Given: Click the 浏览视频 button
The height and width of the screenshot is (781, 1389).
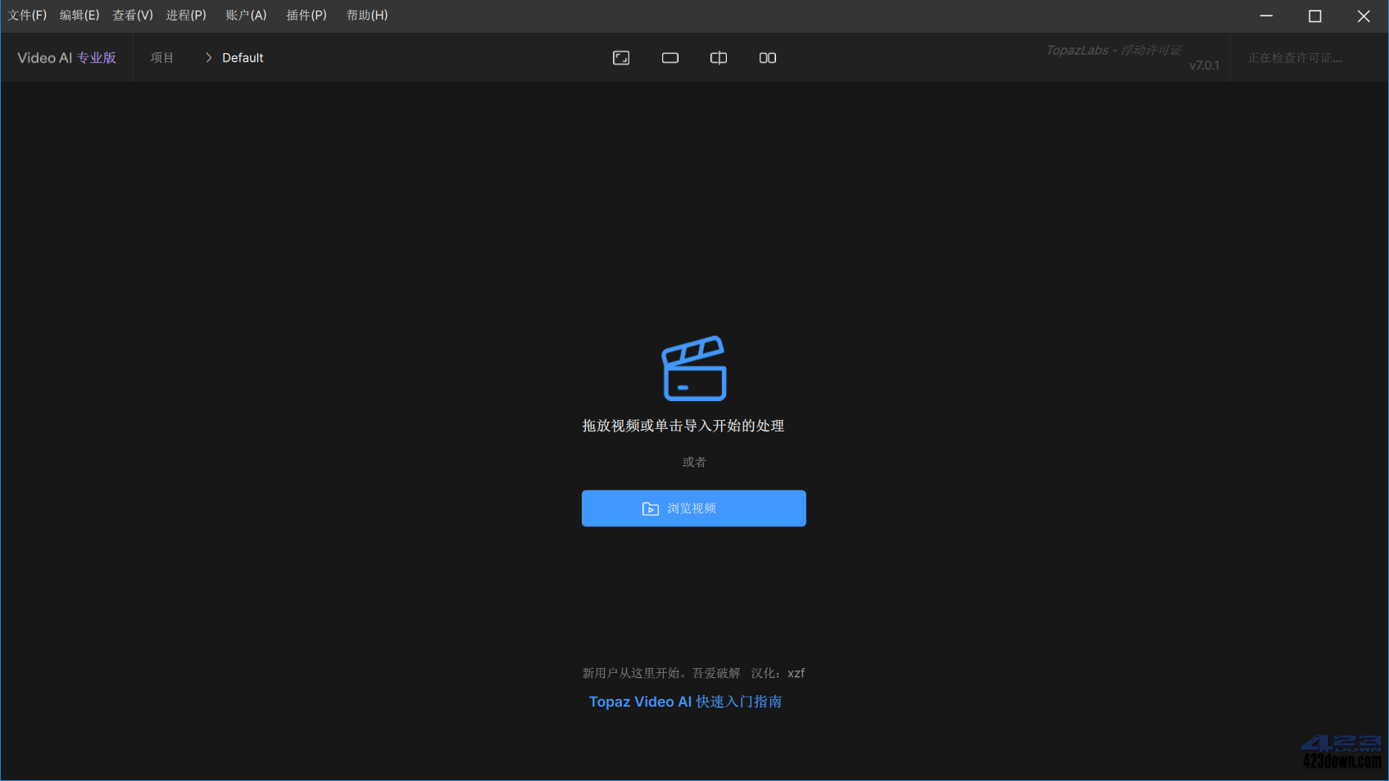Looking at the screenshot, I should click(x=693, y=508).
